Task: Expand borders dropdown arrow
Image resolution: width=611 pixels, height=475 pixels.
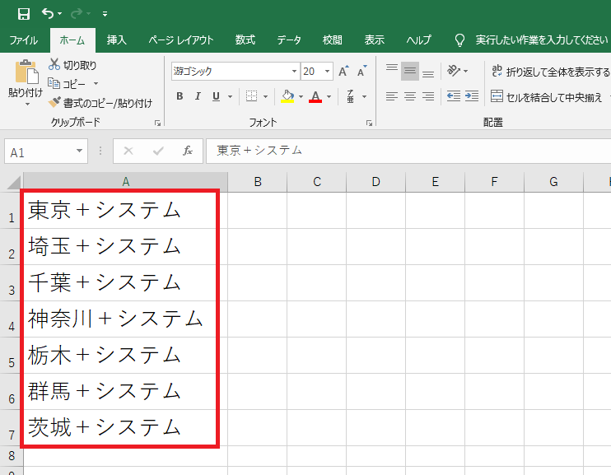Action: click(265, 96)
